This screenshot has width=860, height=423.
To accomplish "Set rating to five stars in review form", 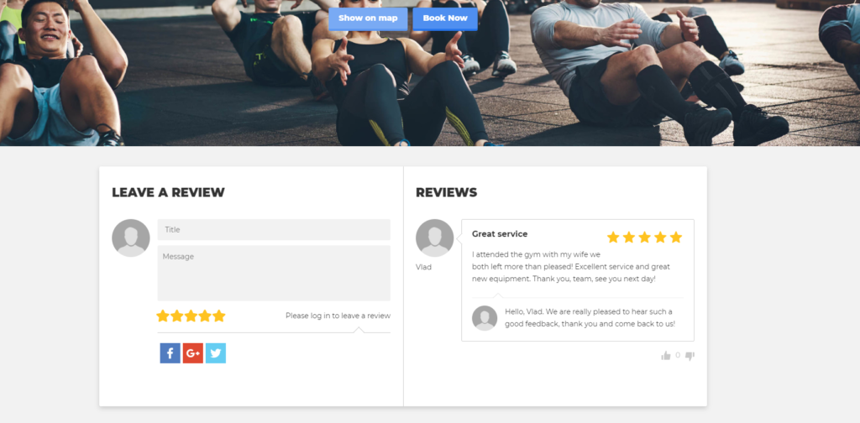I will 219,316.
